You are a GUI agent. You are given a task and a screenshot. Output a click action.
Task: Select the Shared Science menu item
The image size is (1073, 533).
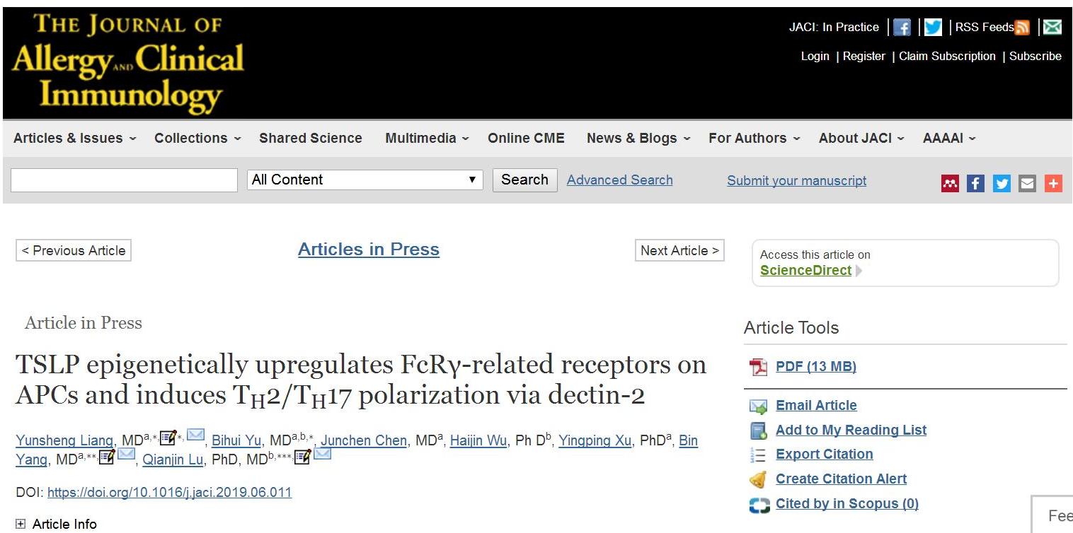point(310,139)
